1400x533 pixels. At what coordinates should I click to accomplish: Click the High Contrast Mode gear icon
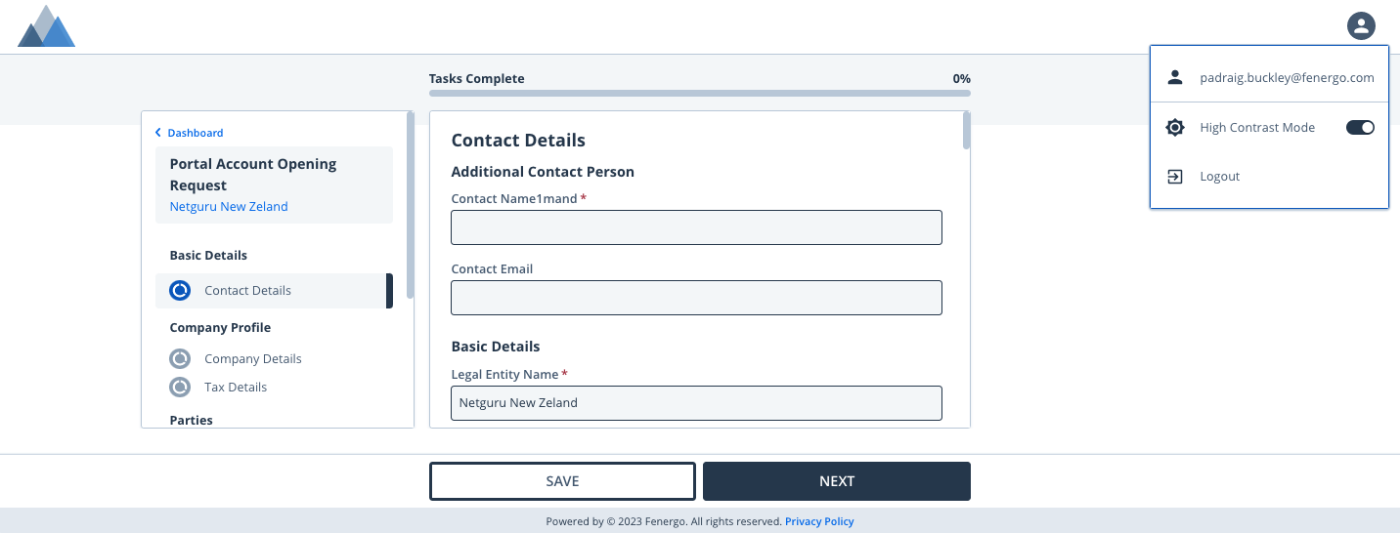pyautogui.click(x=1175, y=128)
